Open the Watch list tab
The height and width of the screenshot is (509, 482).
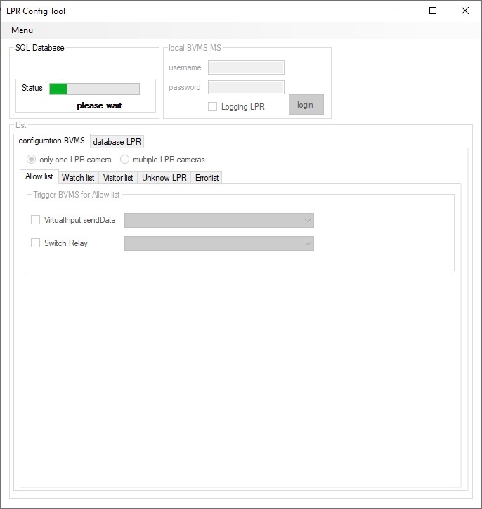(x=78, y=178)
